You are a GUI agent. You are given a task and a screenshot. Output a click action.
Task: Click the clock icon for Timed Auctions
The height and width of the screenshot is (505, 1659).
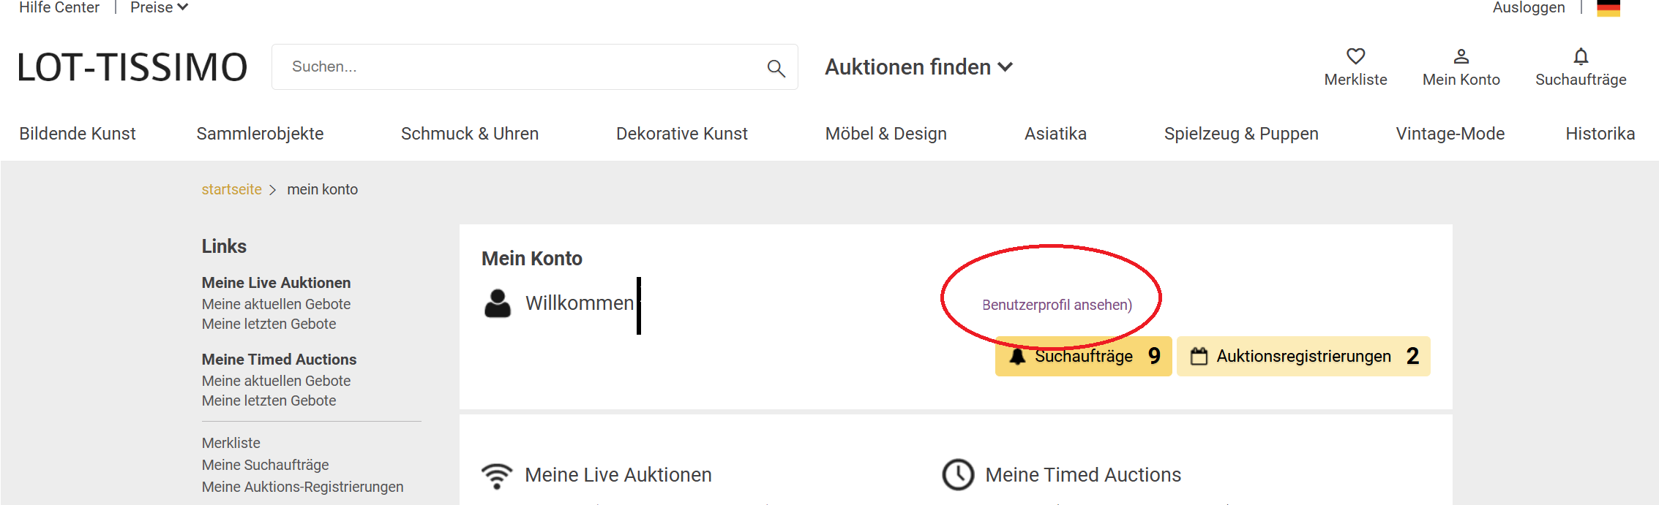coord(958,475)
